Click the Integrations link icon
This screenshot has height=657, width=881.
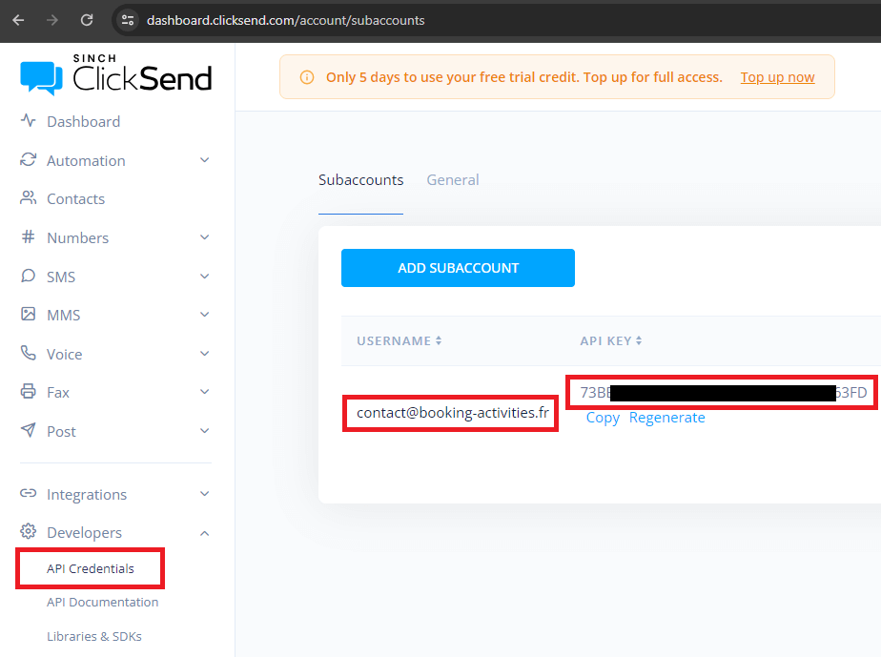click(28, 493)
